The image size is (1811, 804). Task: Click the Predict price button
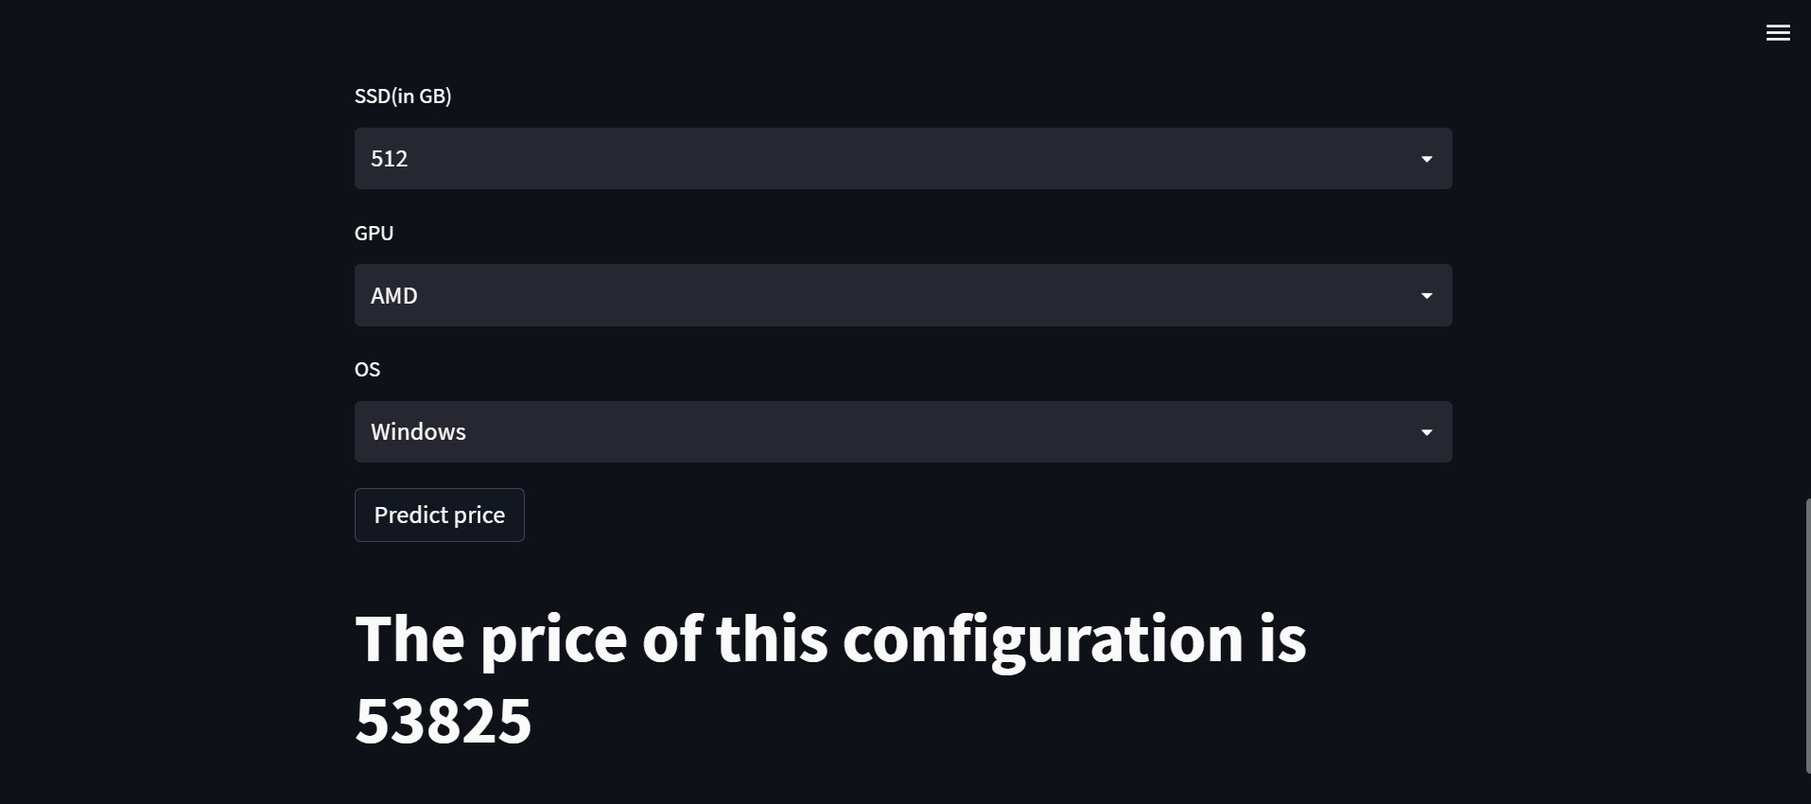[x=439, y=515]
